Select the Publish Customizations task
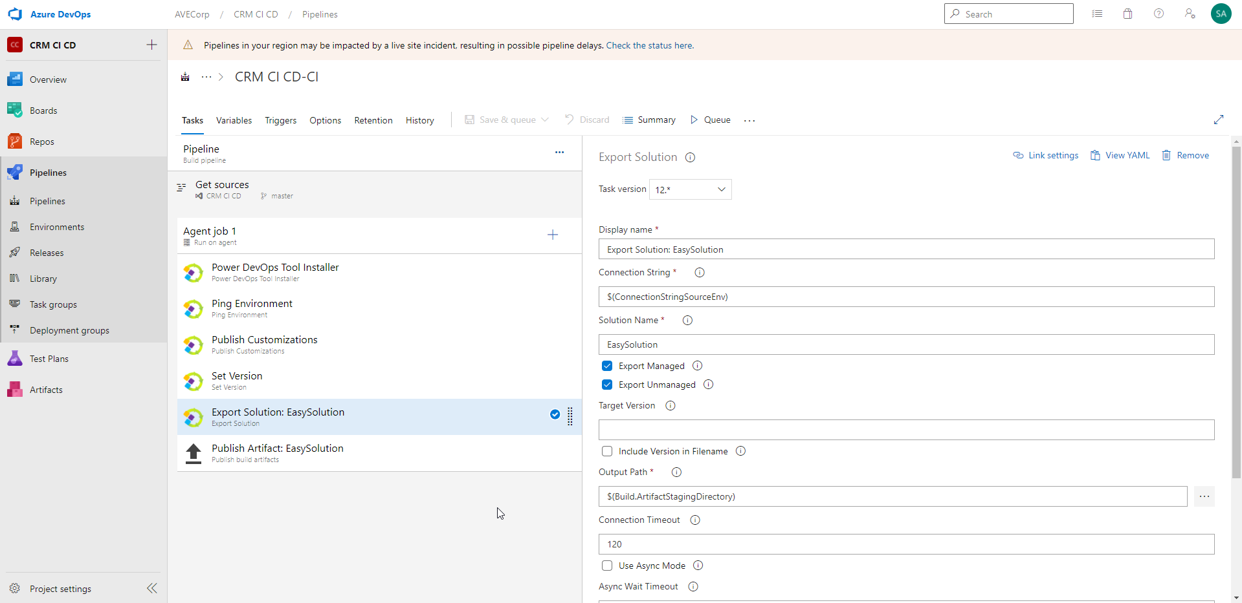This screenshot has width=1242, height=603. pos(379,344)
